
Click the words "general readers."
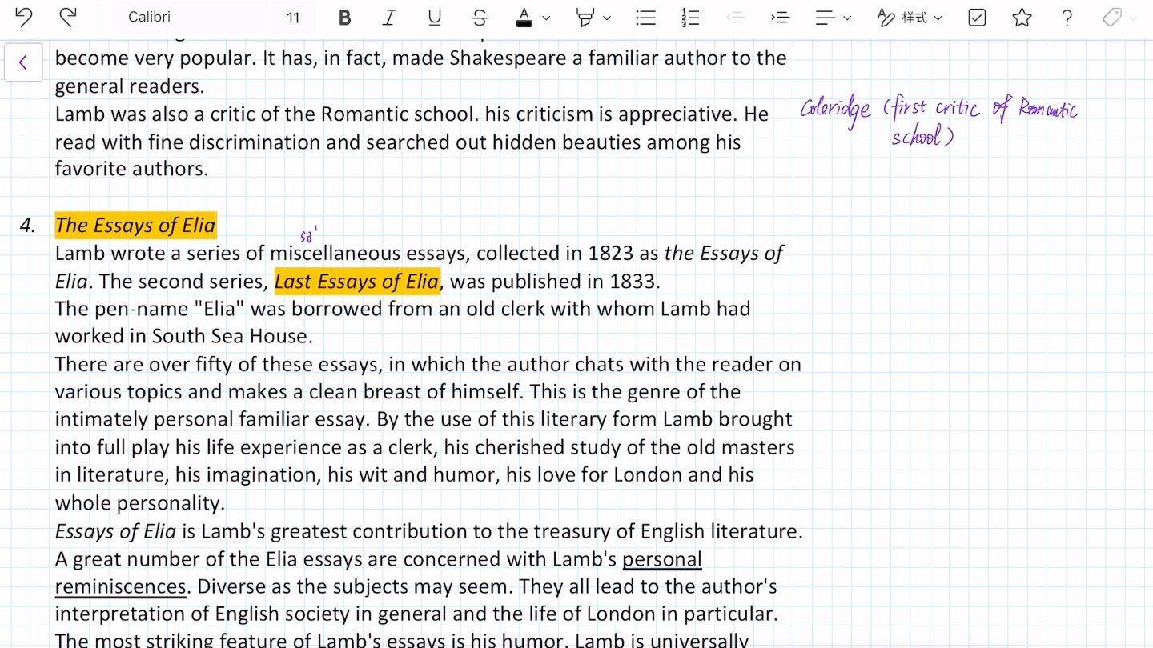[130, 86]
